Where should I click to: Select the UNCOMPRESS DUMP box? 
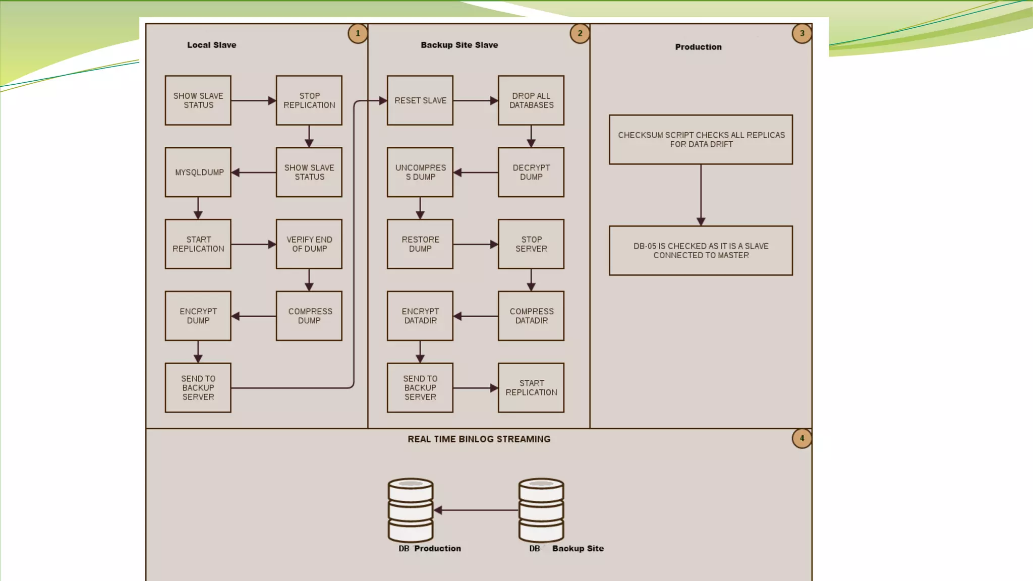[420, 172]
